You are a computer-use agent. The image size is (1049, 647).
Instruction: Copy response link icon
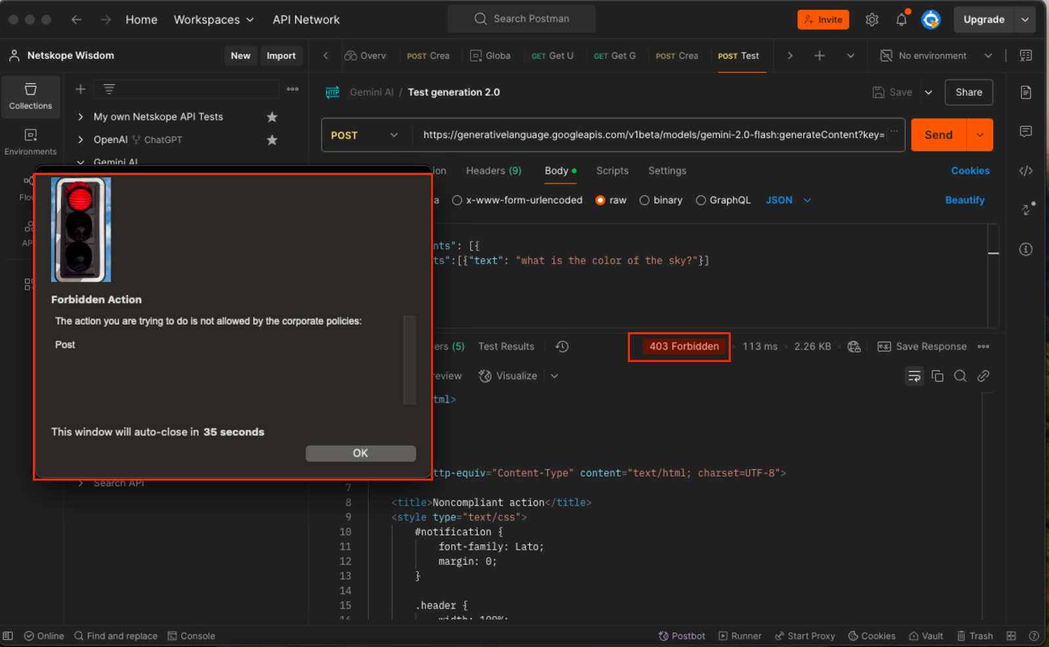[x=983, y=376]
